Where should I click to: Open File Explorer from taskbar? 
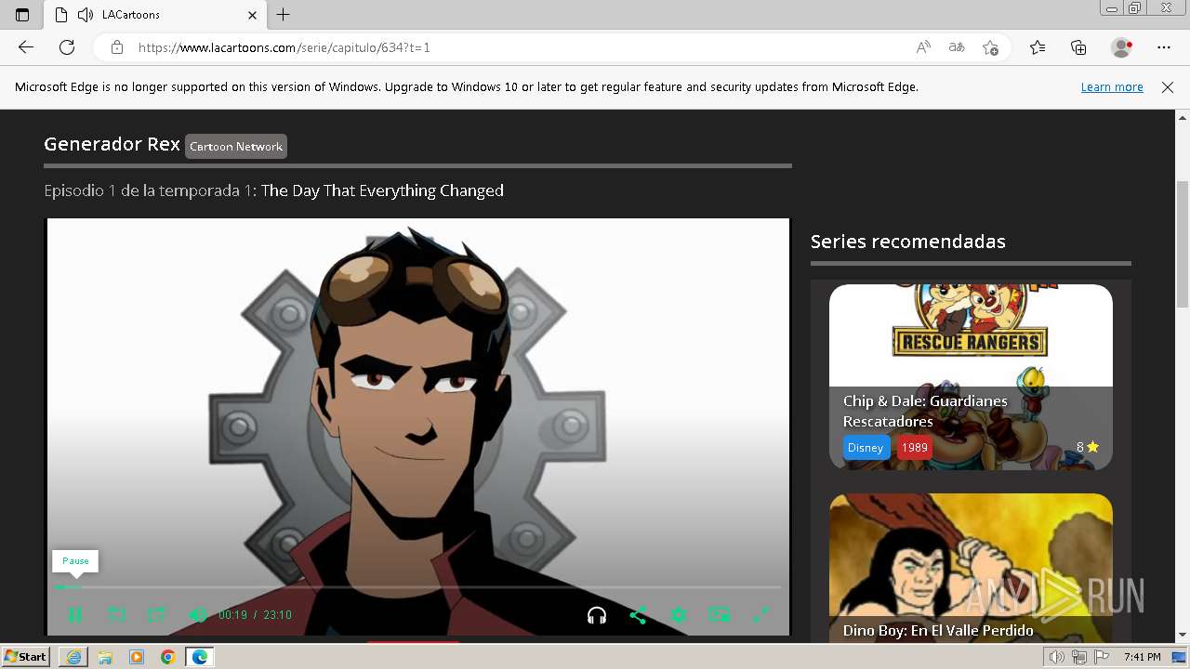coord(105,657)
